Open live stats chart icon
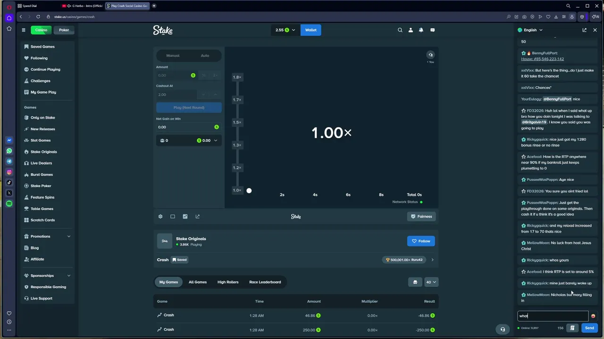Screen dimensions: 604x339 tap(185, 217)
